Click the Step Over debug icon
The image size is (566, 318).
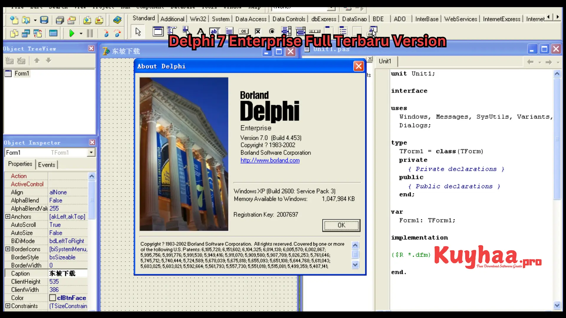click(118, 33)
